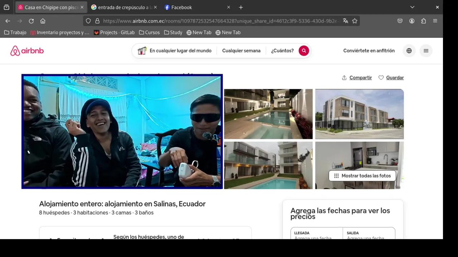Click the Guardar heart button

click(x=391, y=77)
